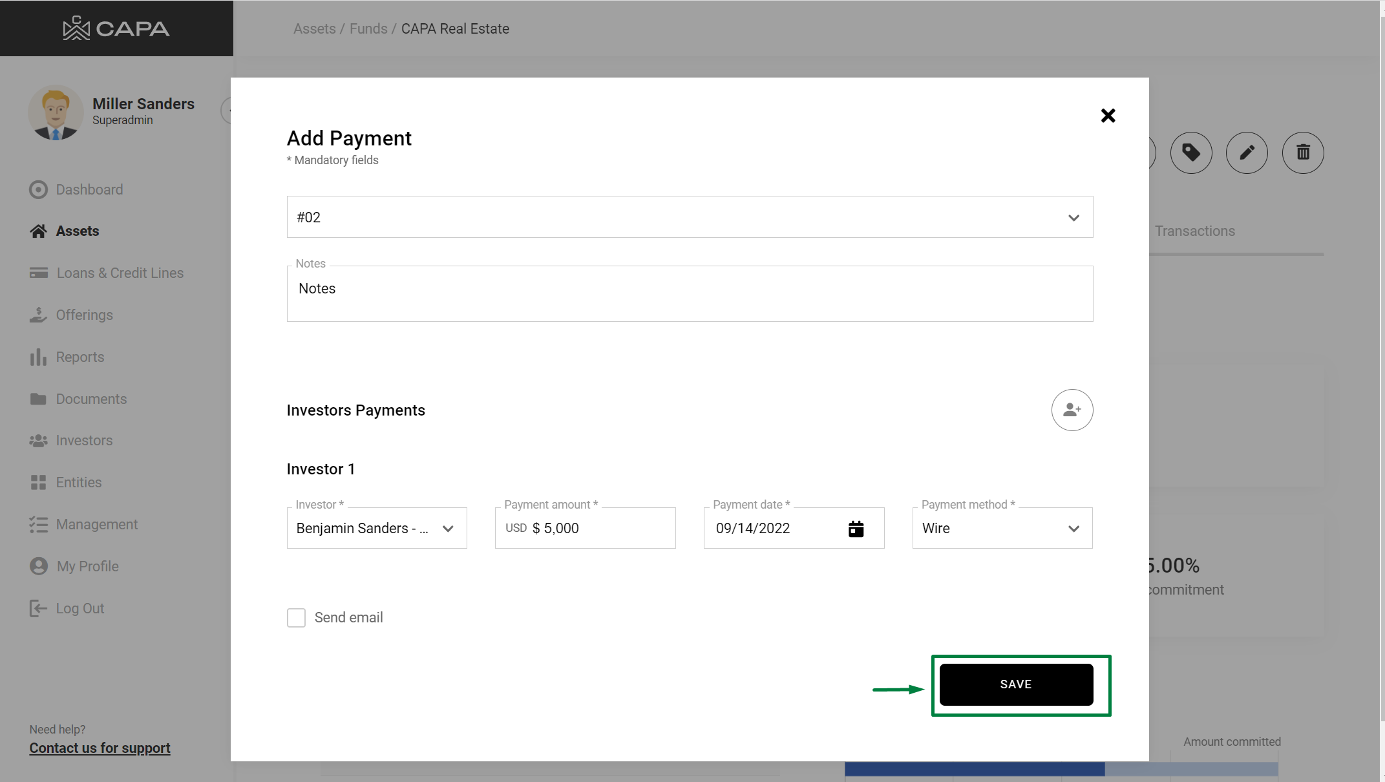Expand the #02 capital call dropdown

point(690,217)
